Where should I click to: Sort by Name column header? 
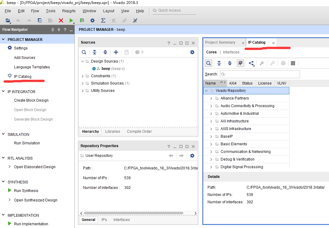(215, 83)
